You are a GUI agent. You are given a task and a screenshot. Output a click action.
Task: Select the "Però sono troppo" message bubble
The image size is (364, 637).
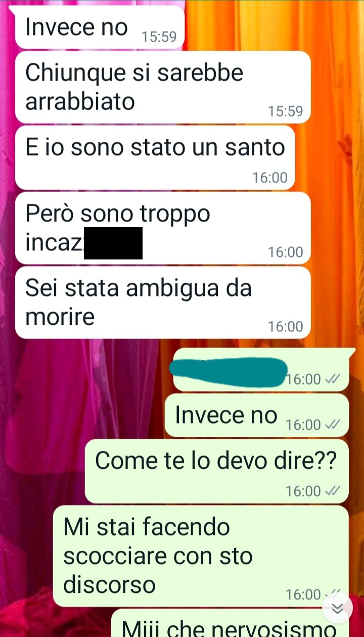(x=163, y=228)
